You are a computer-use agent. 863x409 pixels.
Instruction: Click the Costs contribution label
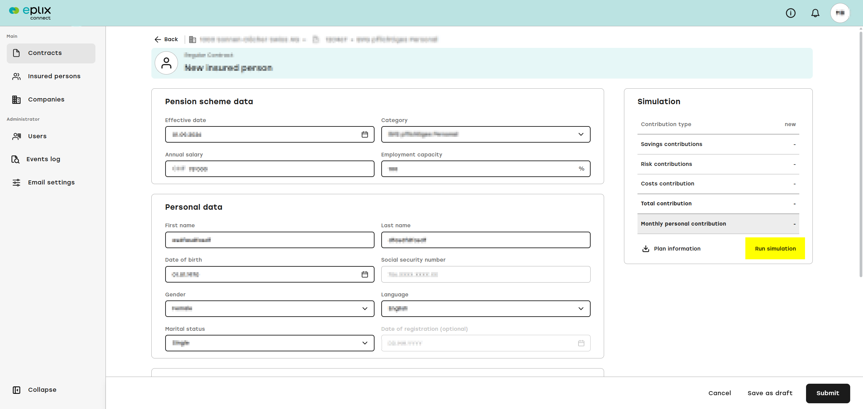coord(667,184)
